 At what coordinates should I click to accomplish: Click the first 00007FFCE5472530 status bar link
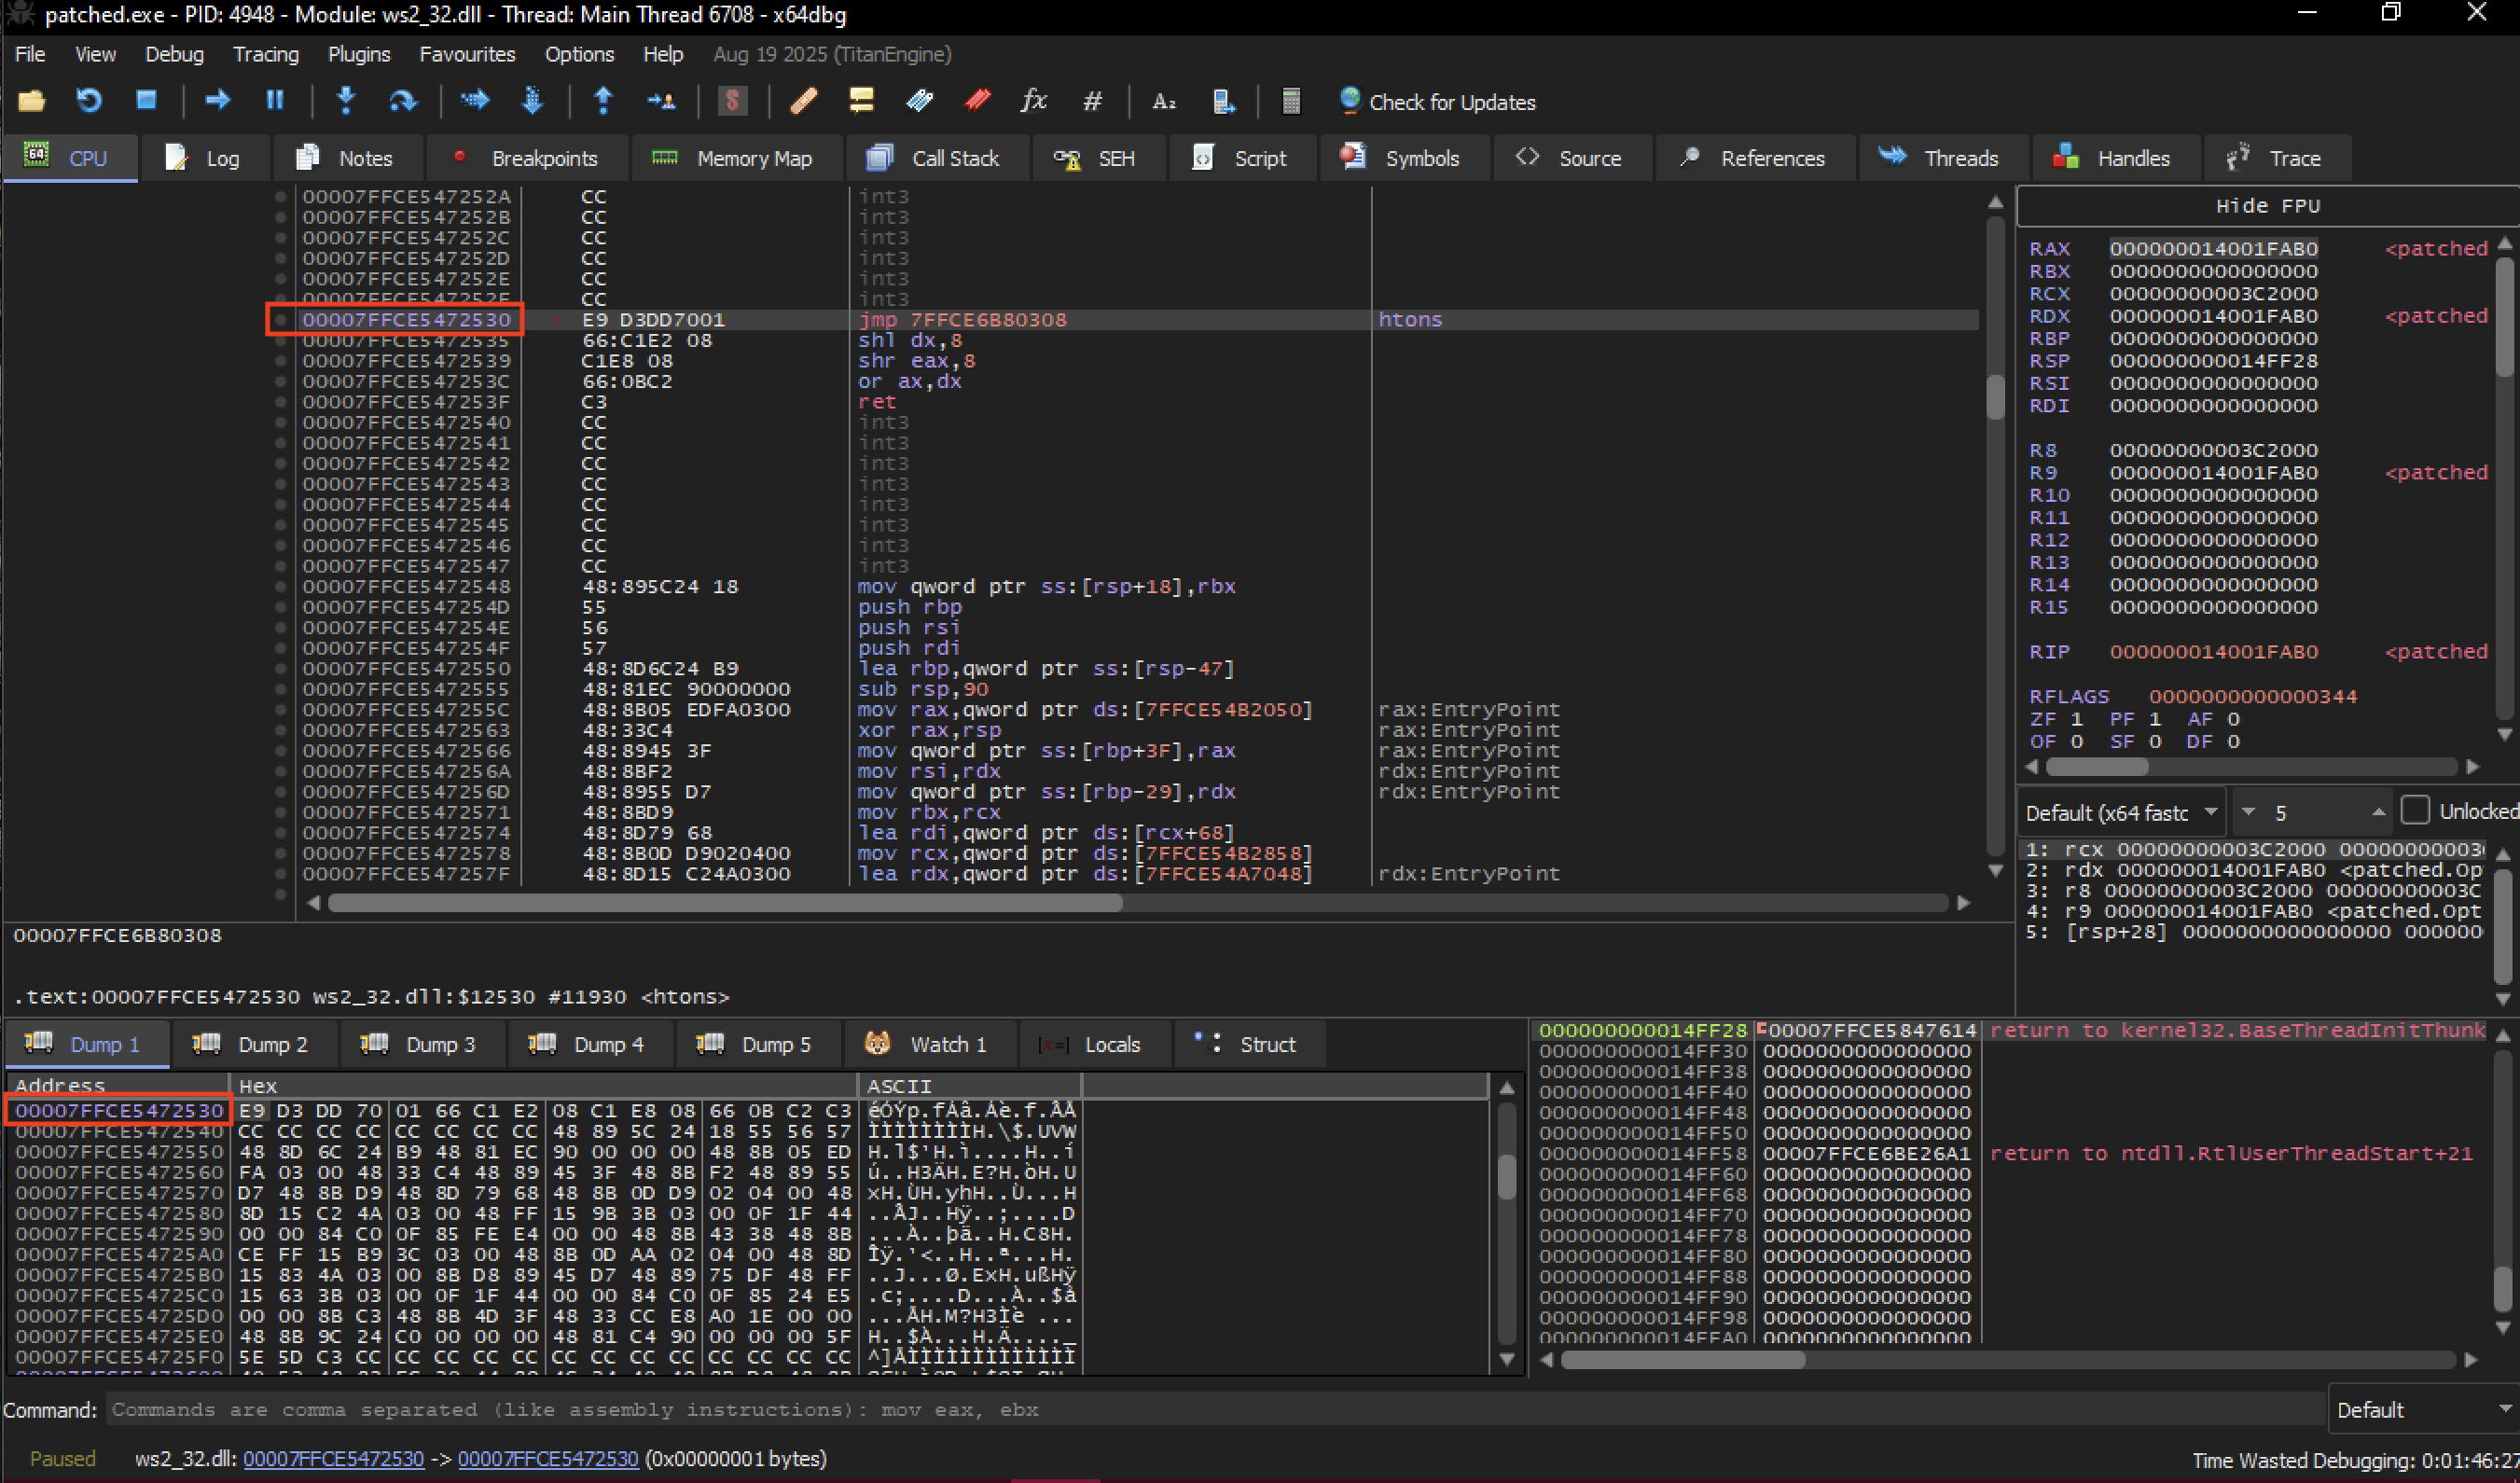333,1458
